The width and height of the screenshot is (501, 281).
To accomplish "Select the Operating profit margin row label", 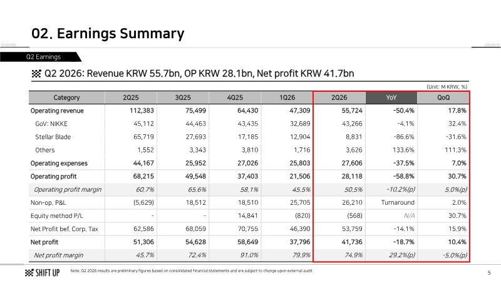I will (68, 190).
